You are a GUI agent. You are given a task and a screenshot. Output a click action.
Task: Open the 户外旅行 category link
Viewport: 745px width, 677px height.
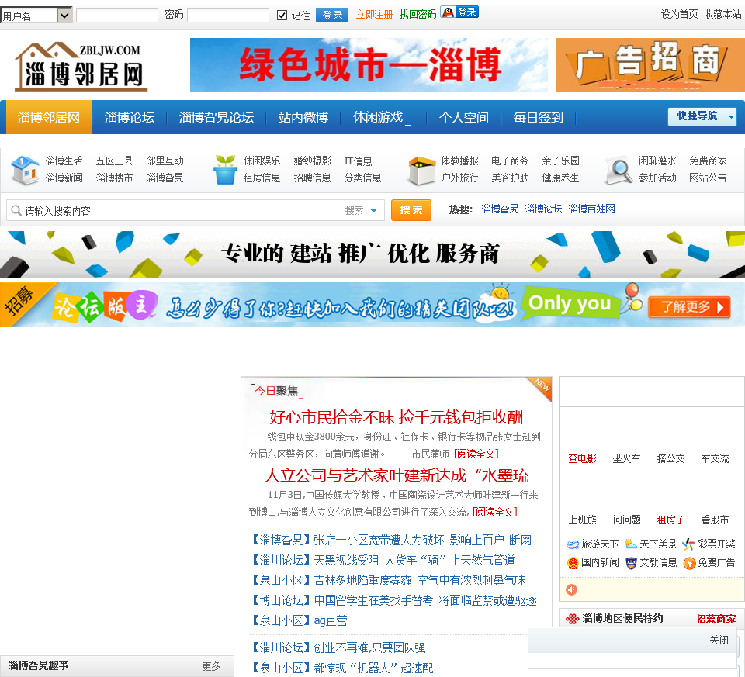(x=459, y=178)
